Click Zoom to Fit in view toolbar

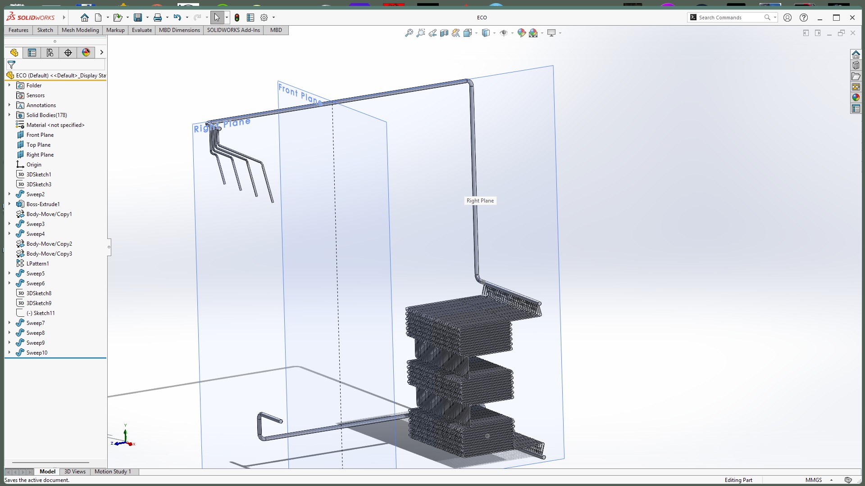[409, 33]
